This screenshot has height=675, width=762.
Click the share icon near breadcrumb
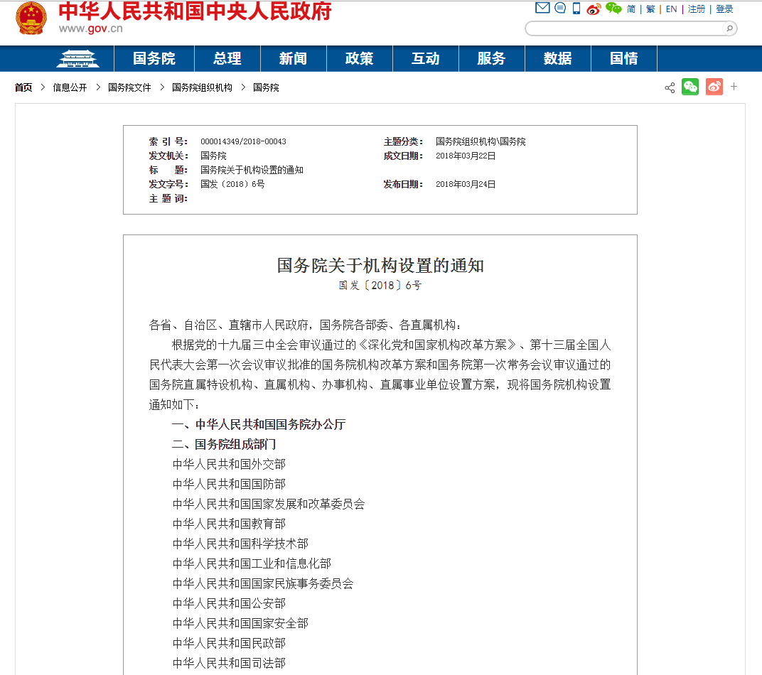point(670,87)
